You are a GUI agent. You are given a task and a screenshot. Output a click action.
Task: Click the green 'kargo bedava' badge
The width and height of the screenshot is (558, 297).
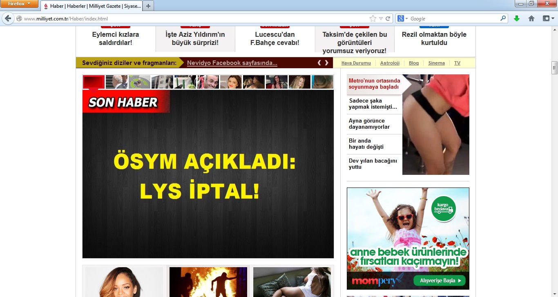pyautogui.click(x=443, y=209)
